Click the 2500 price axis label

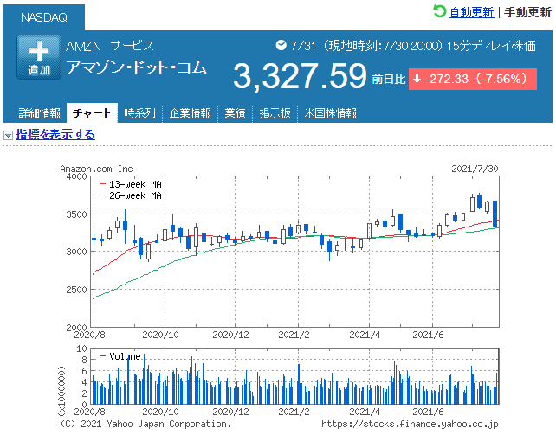(x=76, y=290)
